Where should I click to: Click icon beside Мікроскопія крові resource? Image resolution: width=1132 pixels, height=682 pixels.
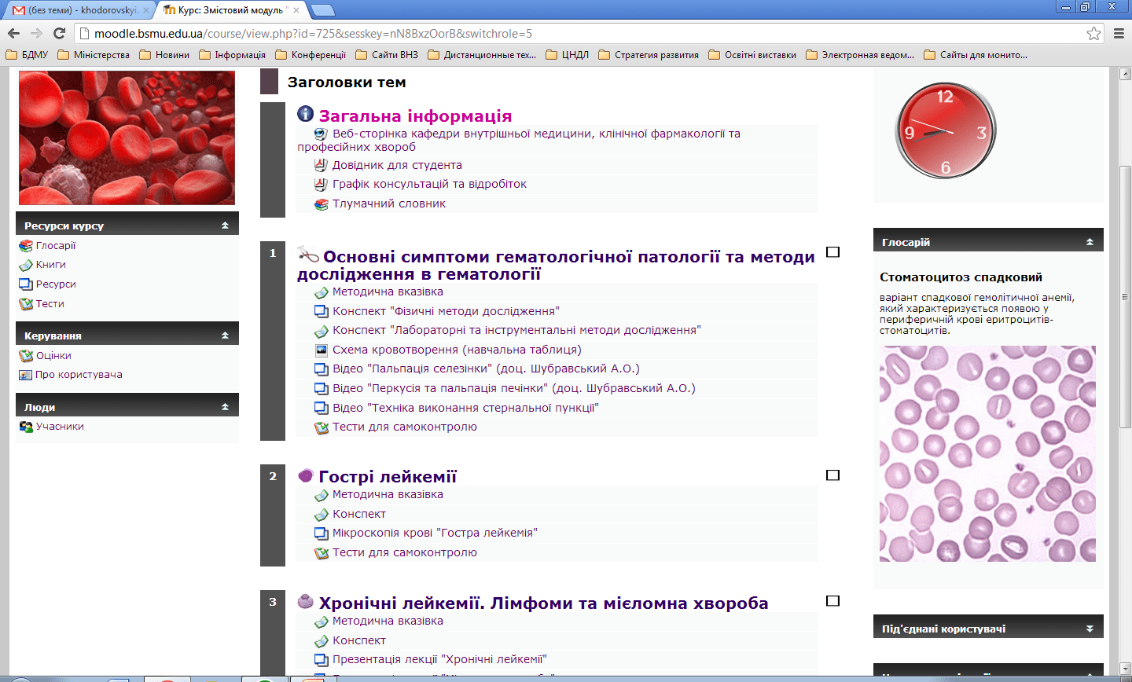coord(321,533)
